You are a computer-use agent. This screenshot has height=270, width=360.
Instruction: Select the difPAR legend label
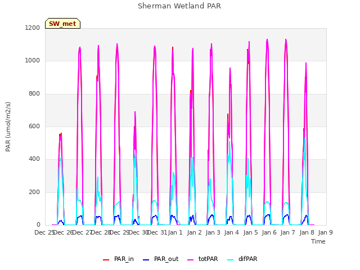[x=248, y=259]
